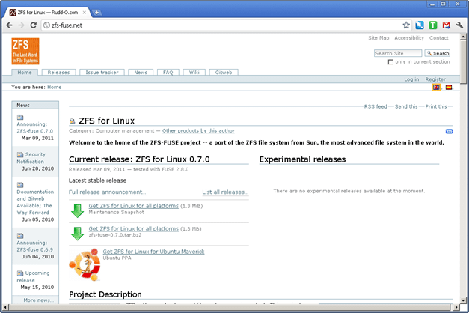The image size is (469, 313).
Task: Click the vertical scrollbar down arrow
Action: [463, 300]
